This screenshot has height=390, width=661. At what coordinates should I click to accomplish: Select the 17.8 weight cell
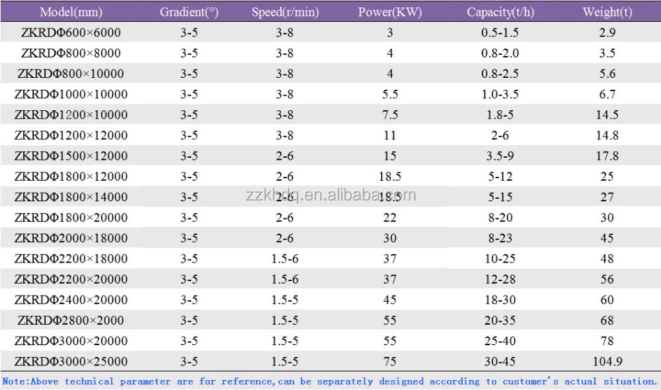click(607, 156)
